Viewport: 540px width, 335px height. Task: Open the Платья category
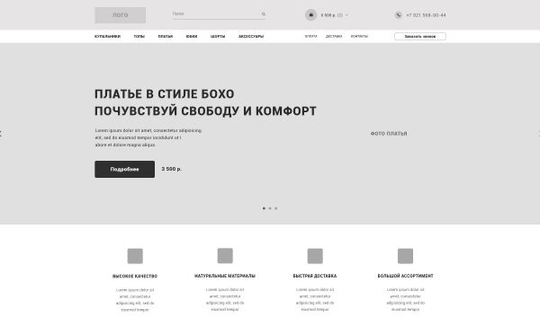[166, 37]
